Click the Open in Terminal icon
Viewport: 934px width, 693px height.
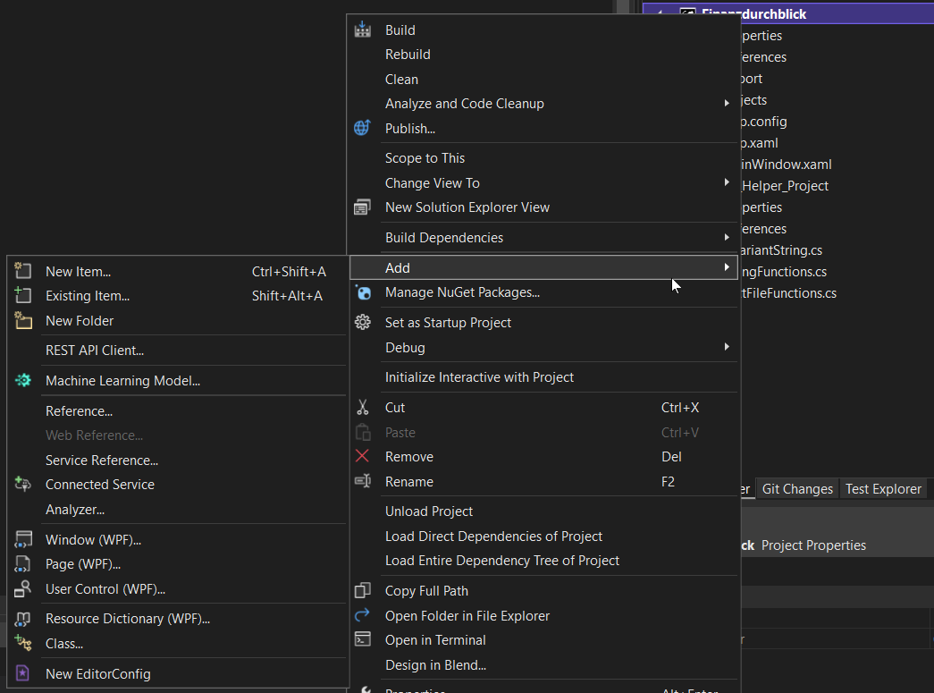pyautogui.click(x=362, y=639)
